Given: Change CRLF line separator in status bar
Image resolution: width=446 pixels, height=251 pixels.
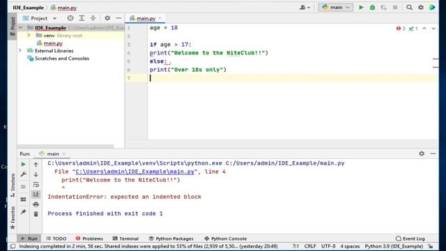Looking at the screenshot, I should [x=310, y=246].
